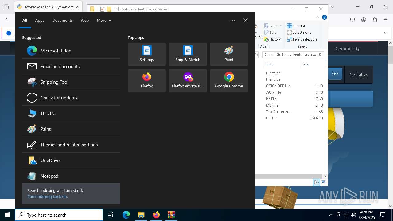Open Explorer quick access toolbar dropdown
The height and width of the screenshot is (221, 393).
coord(115,9)
